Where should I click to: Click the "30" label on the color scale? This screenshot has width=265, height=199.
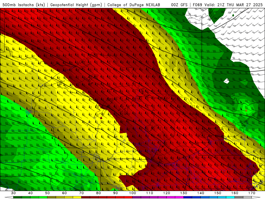13,193
